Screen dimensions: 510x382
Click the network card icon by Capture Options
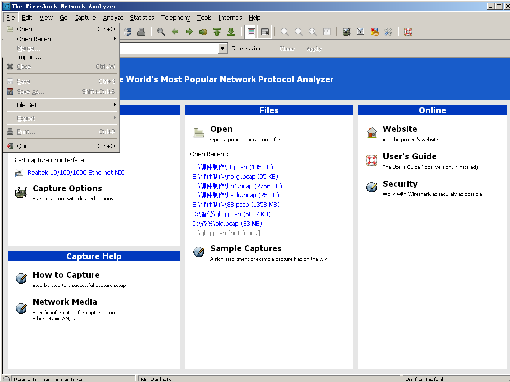21,192
